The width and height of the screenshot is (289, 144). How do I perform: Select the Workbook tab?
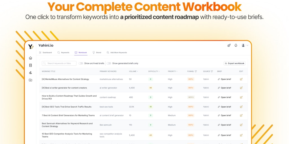coord(81,53)
